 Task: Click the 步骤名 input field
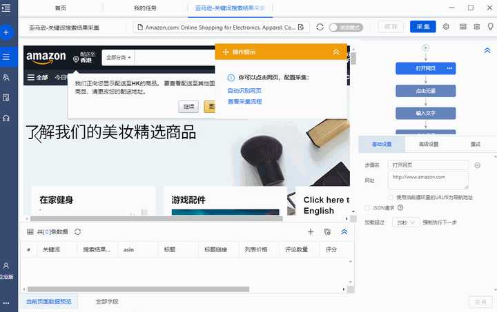click(428, 165)
